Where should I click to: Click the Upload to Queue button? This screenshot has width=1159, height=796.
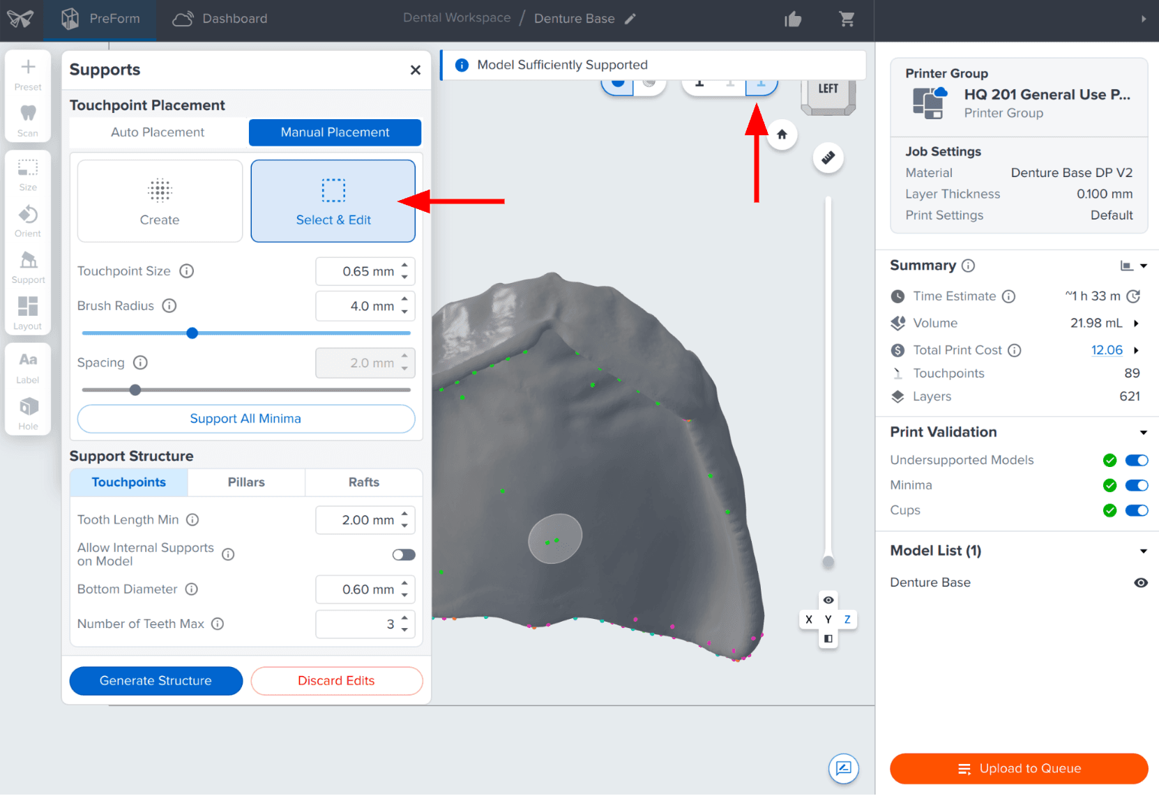coord(1019,769)
